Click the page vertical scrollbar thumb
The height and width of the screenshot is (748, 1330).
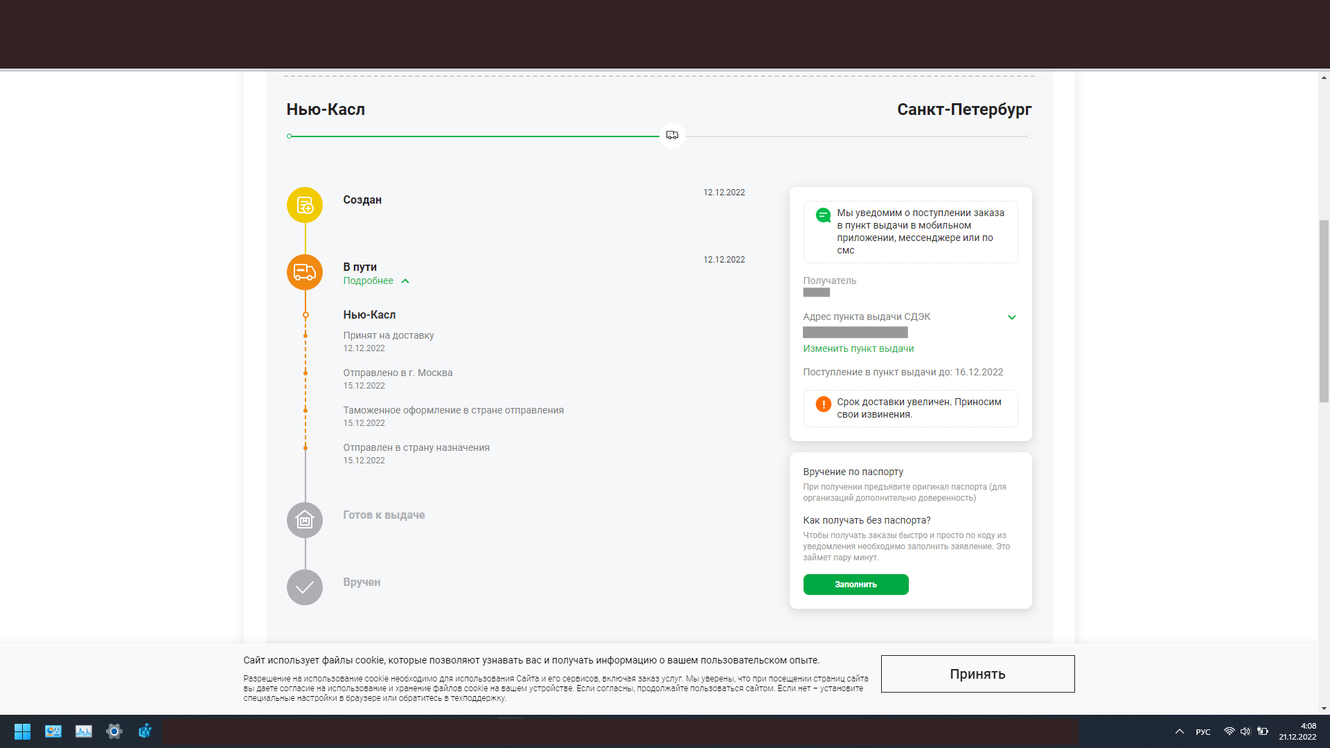click(1324, 311)
